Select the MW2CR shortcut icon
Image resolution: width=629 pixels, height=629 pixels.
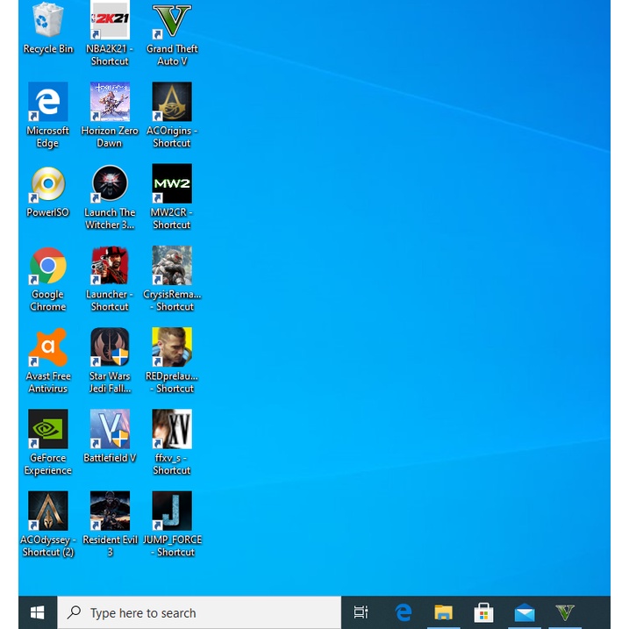172,184
